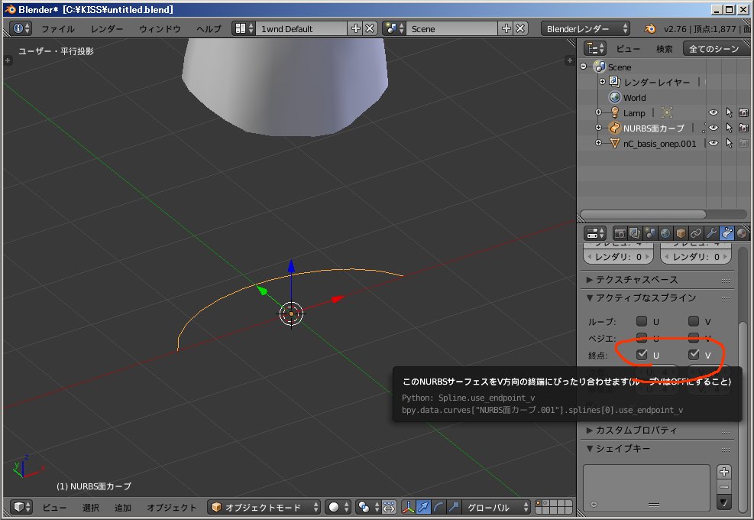Click the layer grid buttons in 3D header
Viewport: 754px width, 520px height.
click(x=554, y=507)
